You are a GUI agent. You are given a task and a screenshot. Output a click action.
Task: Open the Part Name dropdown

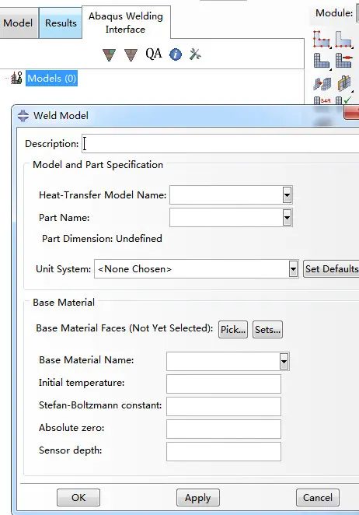[x=287, y=217]
